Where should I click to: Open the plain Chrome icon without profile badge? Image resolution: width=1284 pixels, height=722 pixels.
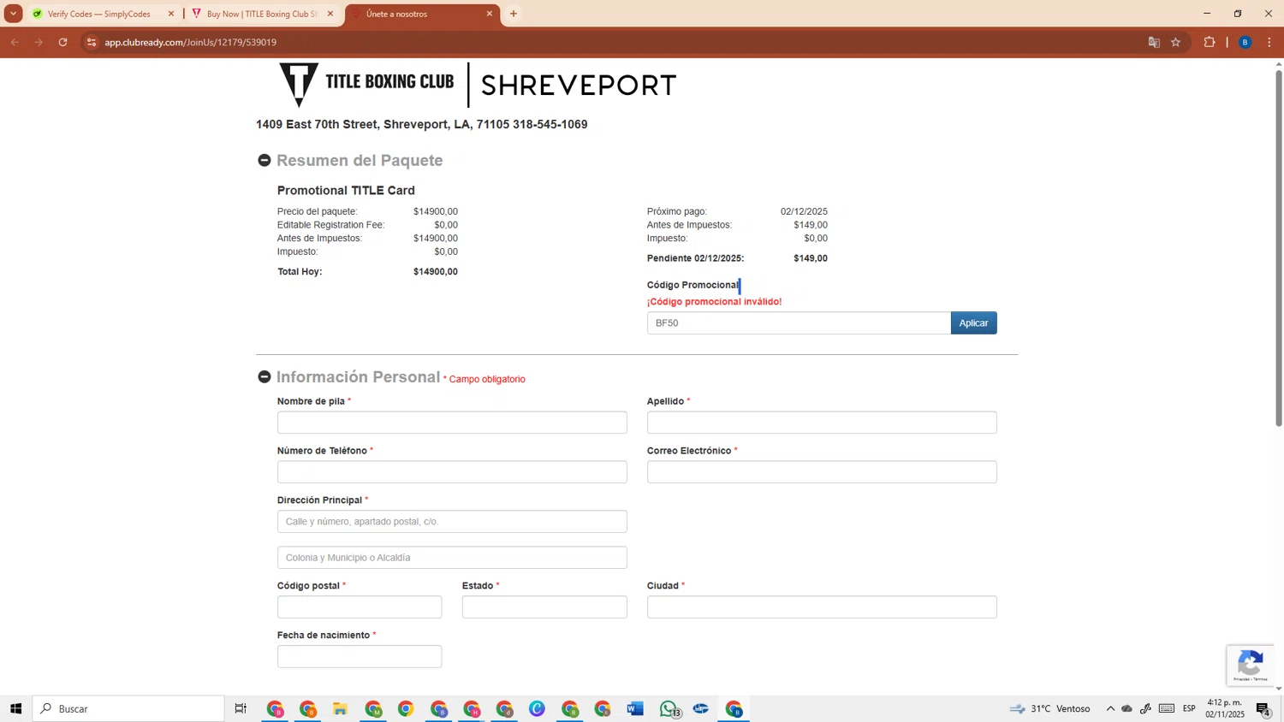[406, 708]
